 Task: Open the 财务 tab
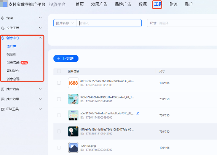click(x=174, y=4)
